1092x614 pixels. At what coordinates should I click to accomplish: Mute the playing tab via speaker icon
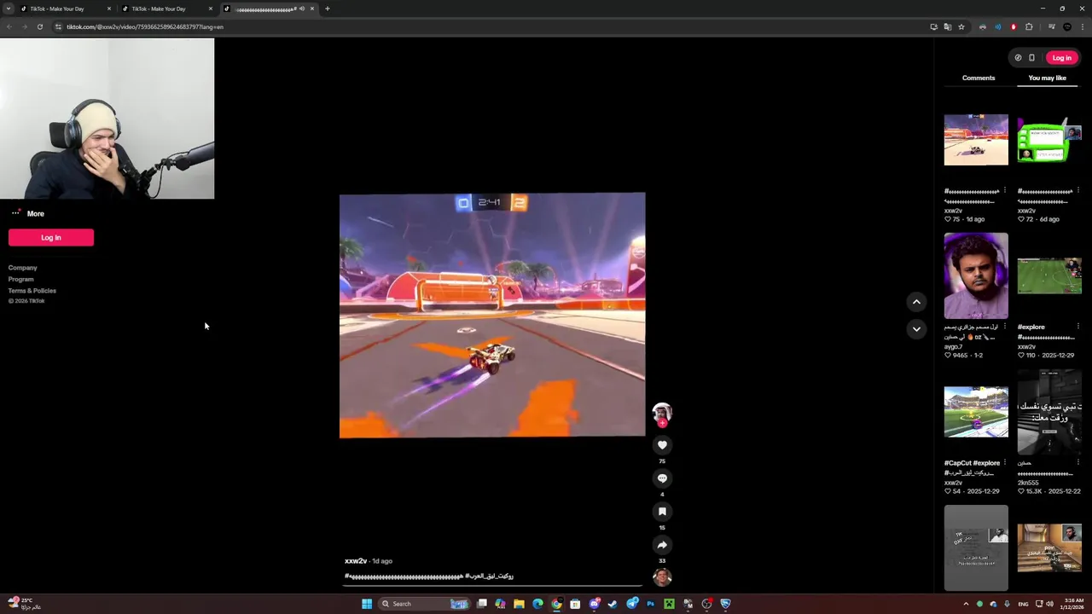point(301,9)
